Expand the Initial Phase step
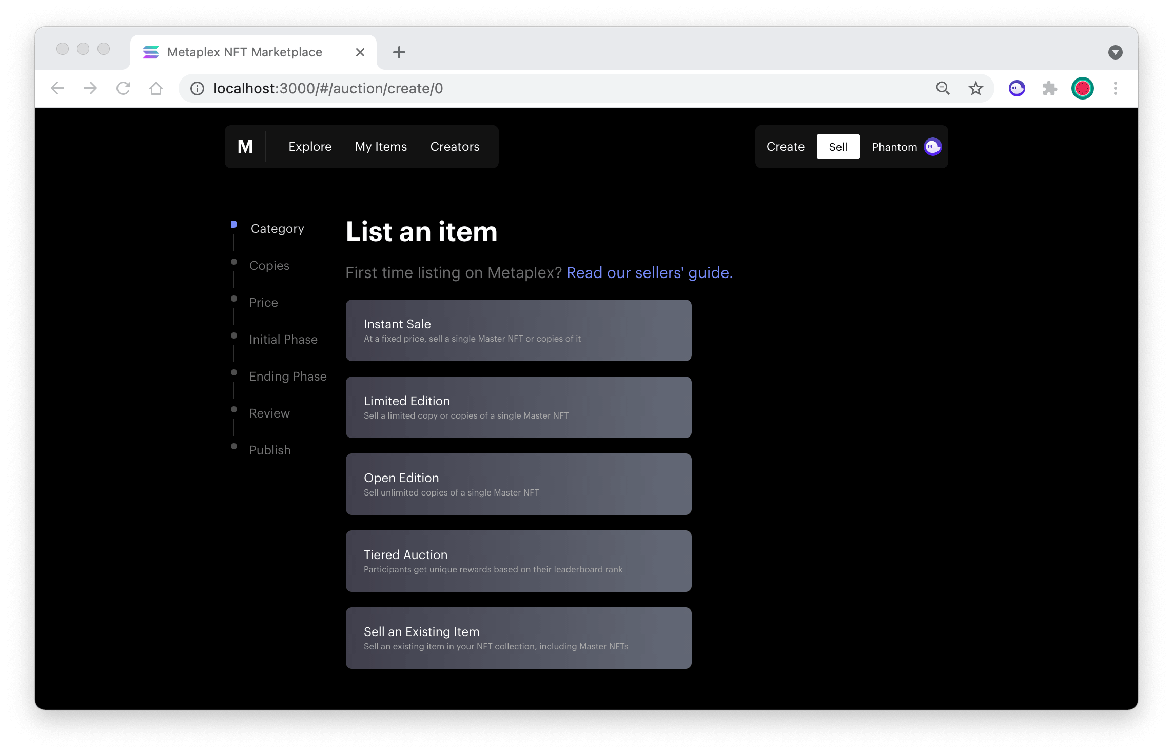1173x753 pixels. (x=283, y=340)
